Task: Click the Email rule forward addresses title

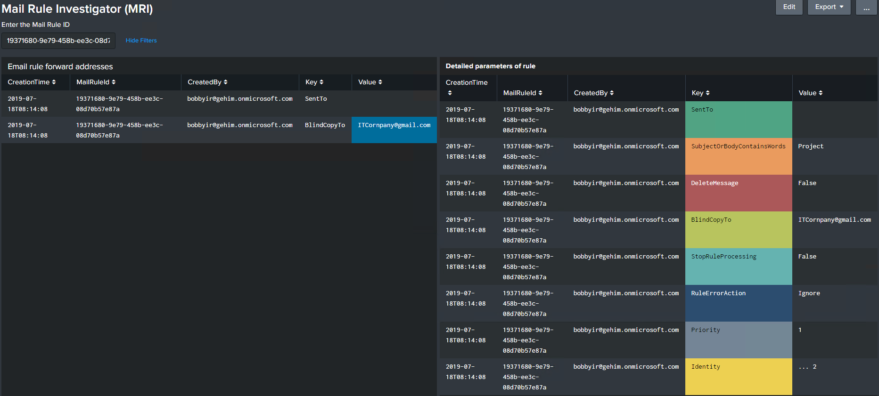Action: 60,66
